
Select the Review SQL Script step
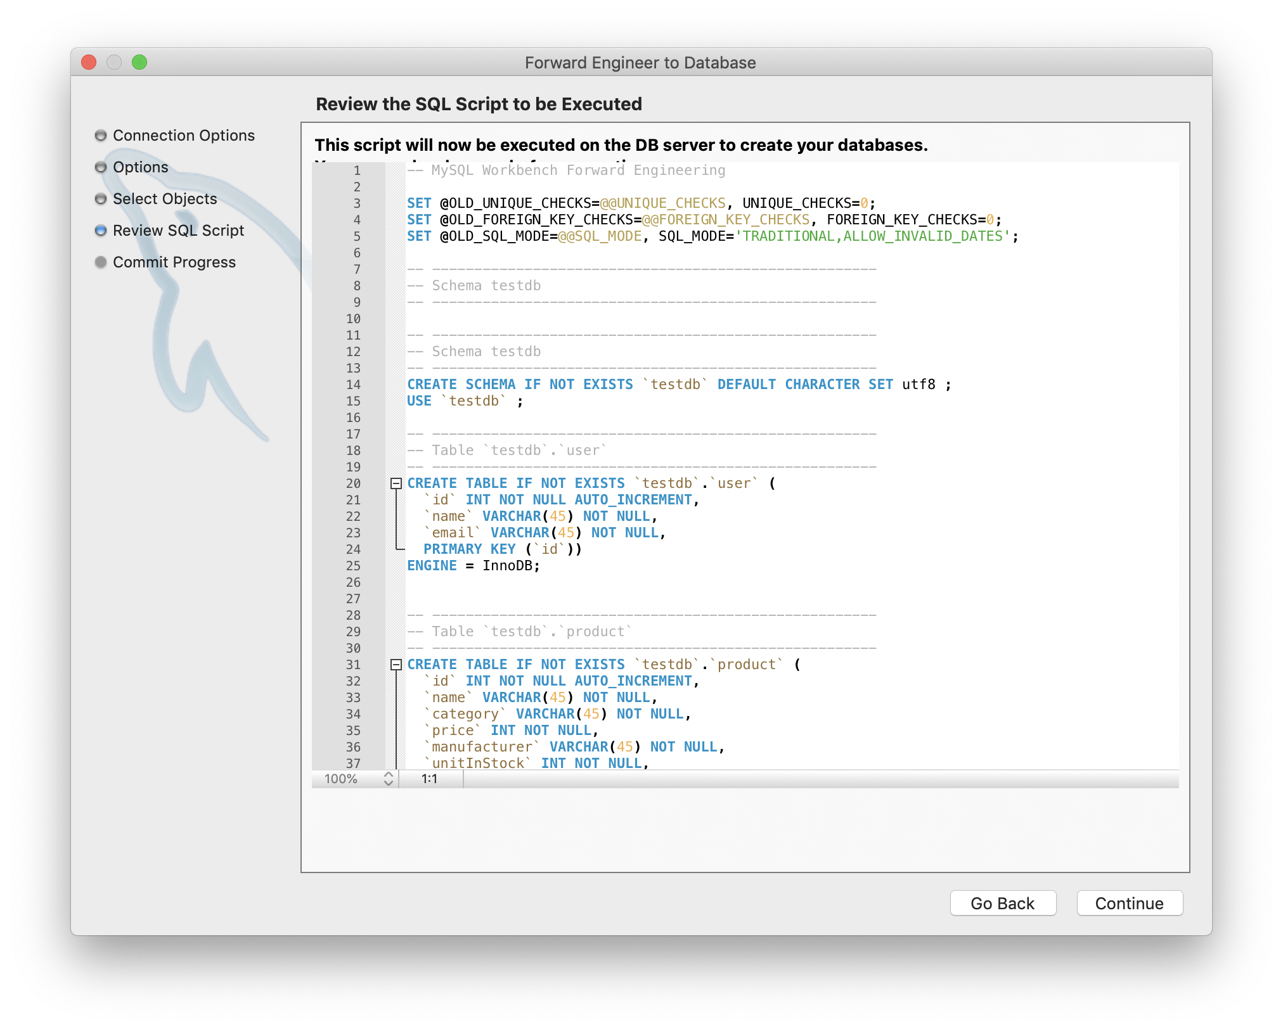[178, 230]
